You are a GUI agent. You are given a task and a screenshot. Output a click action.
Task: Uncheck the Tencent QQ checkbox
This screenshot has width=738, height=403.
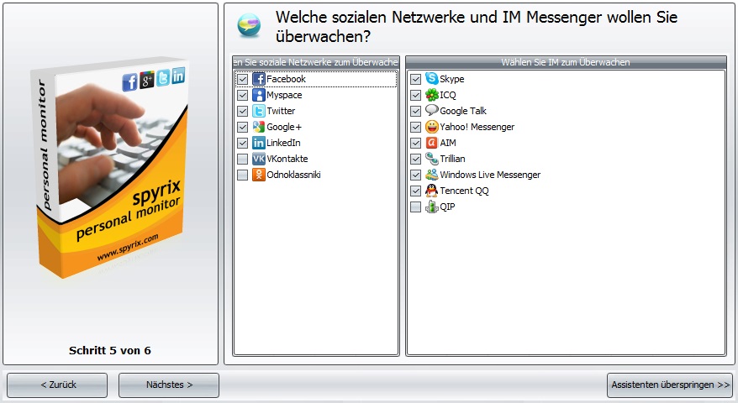pyautogui.click(x=415, y=191)
